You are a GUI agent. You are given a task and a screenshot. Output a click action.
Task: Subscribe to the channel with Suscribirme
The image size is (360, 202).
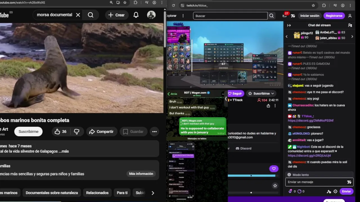click(28, 132)
